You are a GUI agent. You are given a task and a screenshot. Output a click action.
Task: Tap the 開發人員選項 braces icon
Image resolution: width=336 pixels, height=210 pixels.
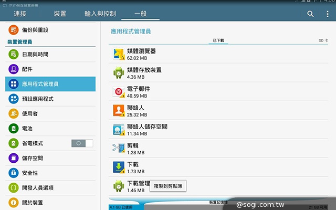14,188
